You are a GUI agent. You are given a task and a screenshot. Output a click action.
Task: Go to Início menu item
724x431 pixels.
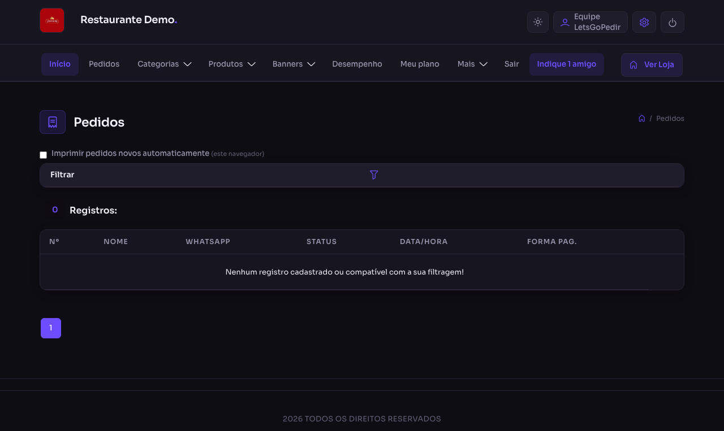coord(60,64)
